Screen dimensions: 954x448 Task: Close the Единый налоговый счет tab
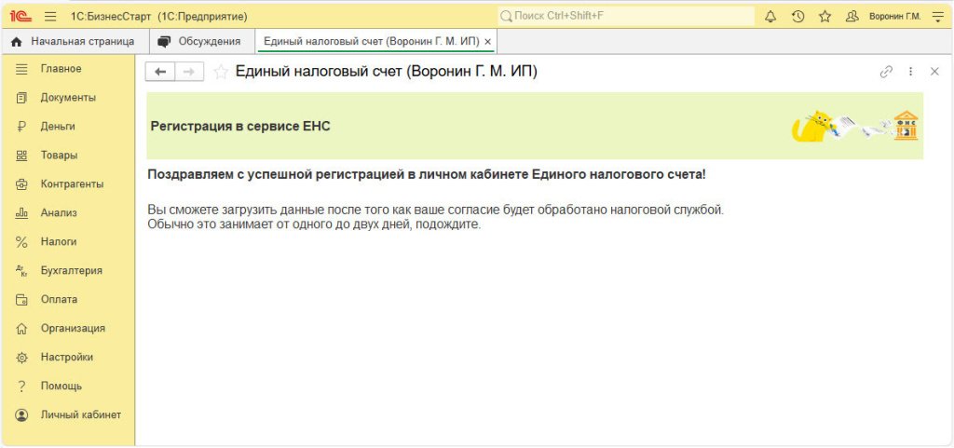tap(487, 42)
